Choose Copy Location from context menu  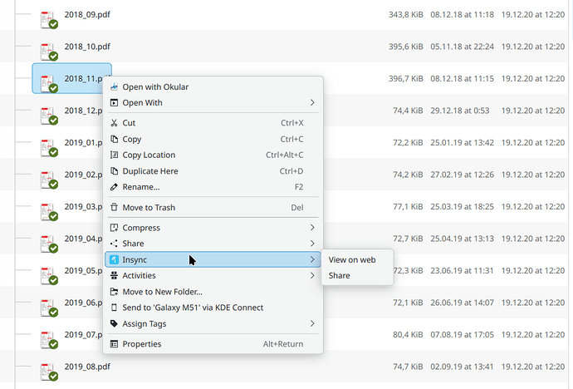[149, 155]
